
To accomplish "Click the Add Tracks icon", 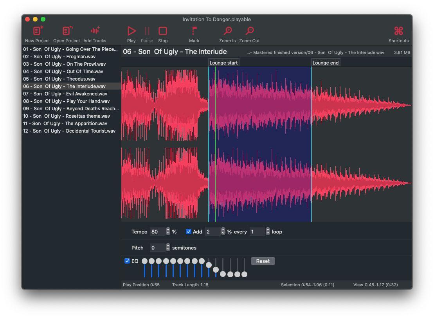I will click(x=95, y=31).
